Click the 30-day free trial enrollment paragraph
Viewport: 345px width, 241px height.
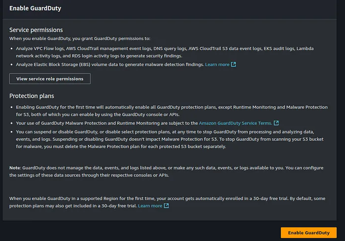(x=167, y=202)
